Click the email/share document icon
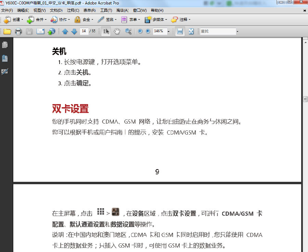Image resolution: width=308 pixels, height=252 pixels. coord(41,31)
